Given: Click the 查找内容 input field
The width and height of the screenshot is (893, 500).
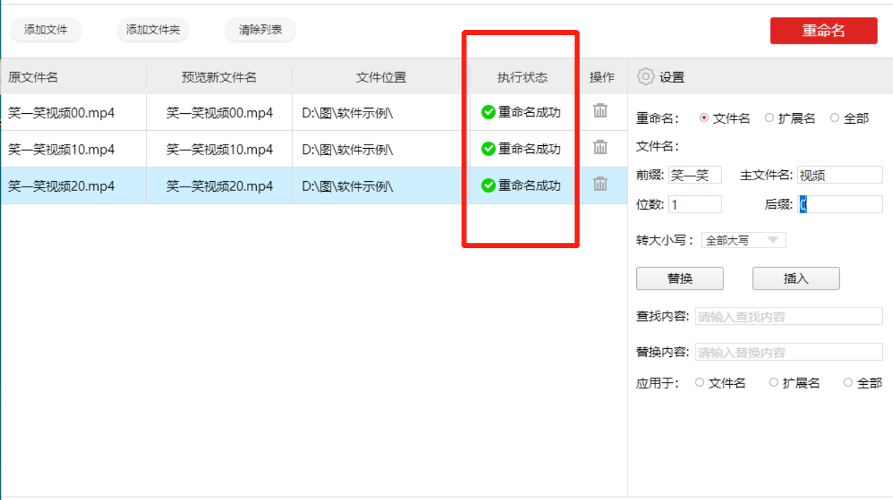Looking at the screenshot, I should click(x=789, y=316).
